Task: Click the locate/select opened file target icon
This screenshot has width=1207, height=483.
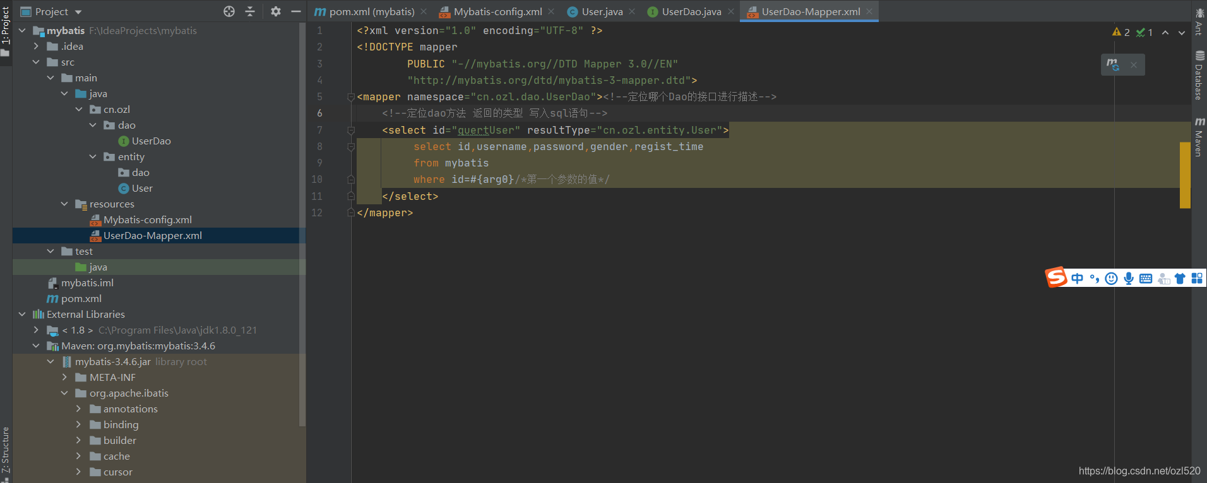Action: [x=229, y=11]
